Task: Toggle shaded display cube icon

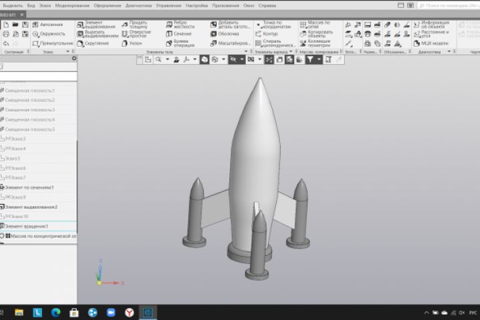Action: pyautogui.click(x=204, y=59)
